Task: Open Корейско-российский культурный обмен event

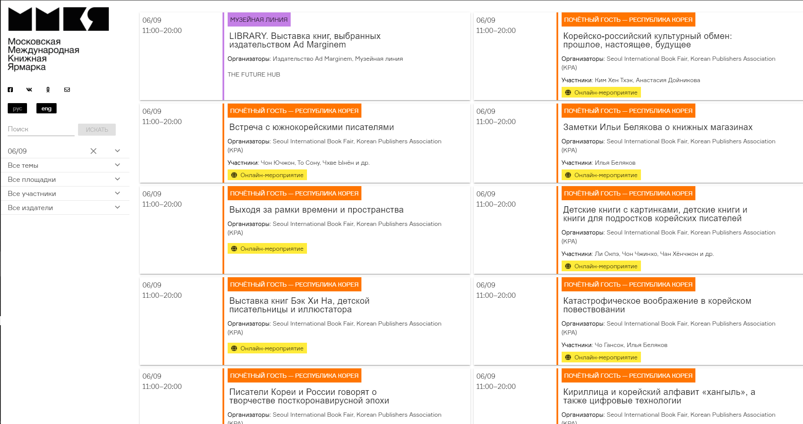Action: (x=647, y=40)
